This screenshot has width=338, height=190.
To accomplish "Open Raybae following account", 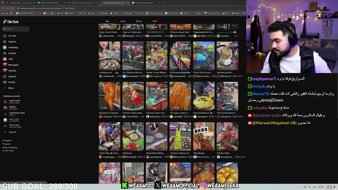I will click(11, 108).
